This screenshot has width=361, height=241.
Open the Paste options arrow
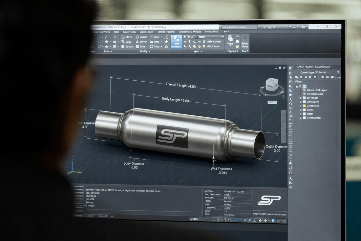(x=230, y=46)
